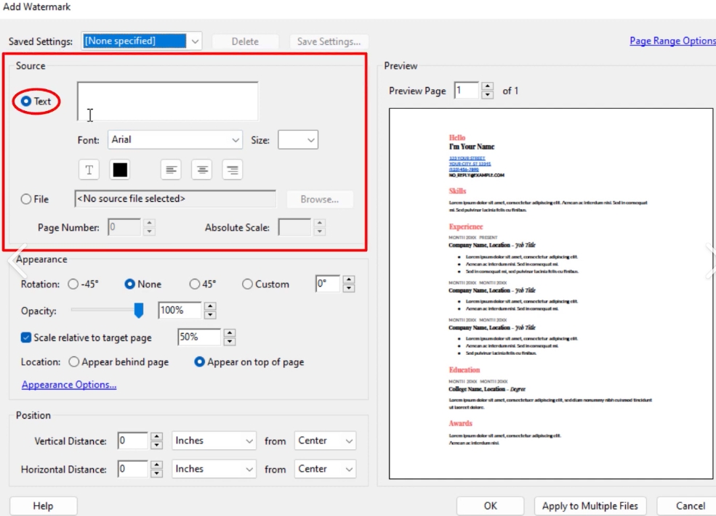The image size is (716, 516).
Task: Click the underline text style icon
Action: pos(89,170)
